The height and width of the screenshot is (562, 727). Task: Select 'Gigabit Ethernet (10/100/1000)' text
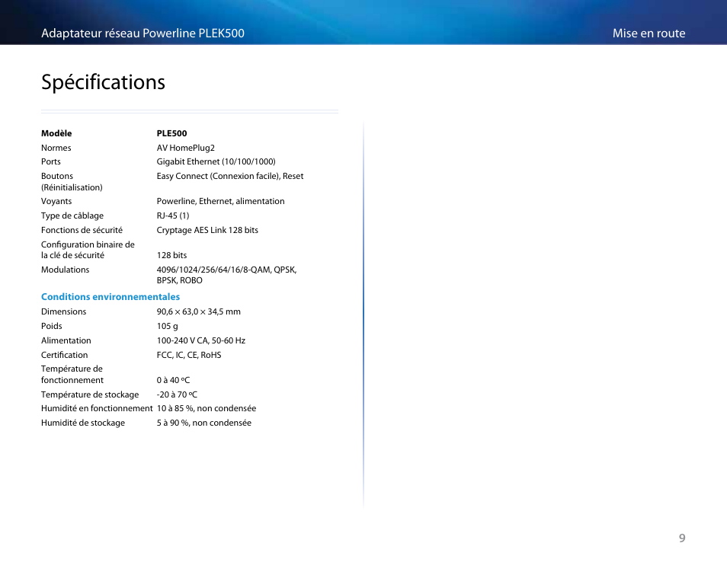tap(216, 161)
